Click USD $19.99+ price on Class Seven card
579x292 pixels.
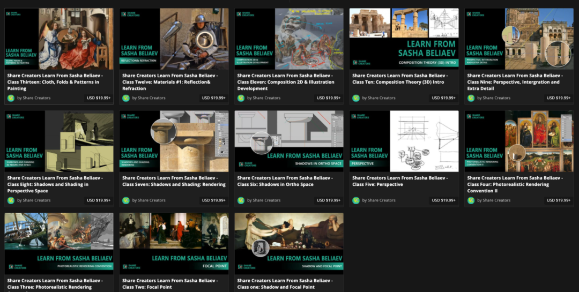pos(214,200)
